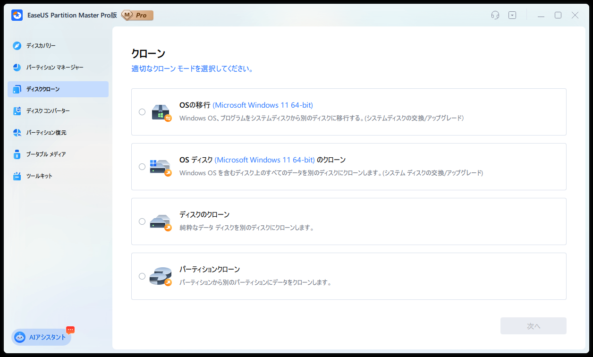This screenshot has width=593, height=357.
Task: Click the description 純粋なデータ ディスクを別のディスクに
Action: 246,228
